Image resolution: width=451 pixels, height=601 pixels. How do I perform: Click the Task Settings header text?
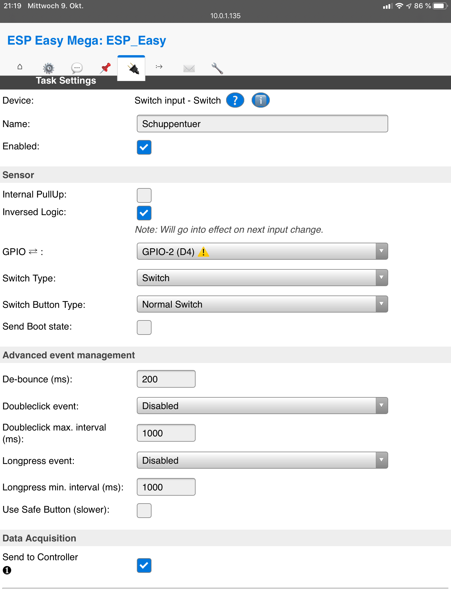click(66, 80)
